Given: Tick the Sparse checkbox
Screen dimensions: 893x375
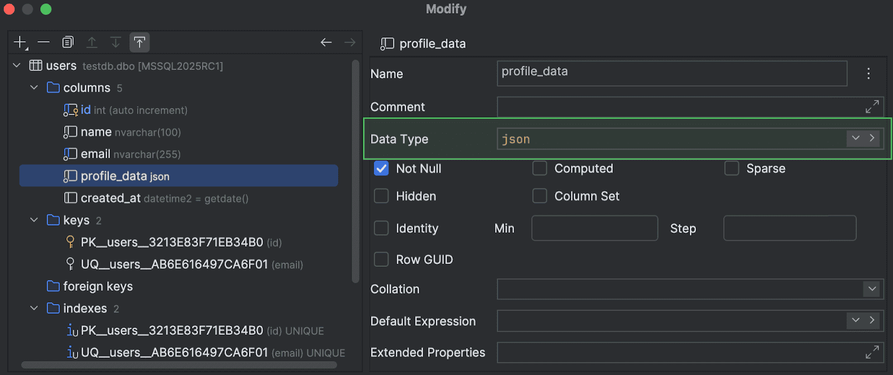Looking at the screenshot, I should (732, 169).
